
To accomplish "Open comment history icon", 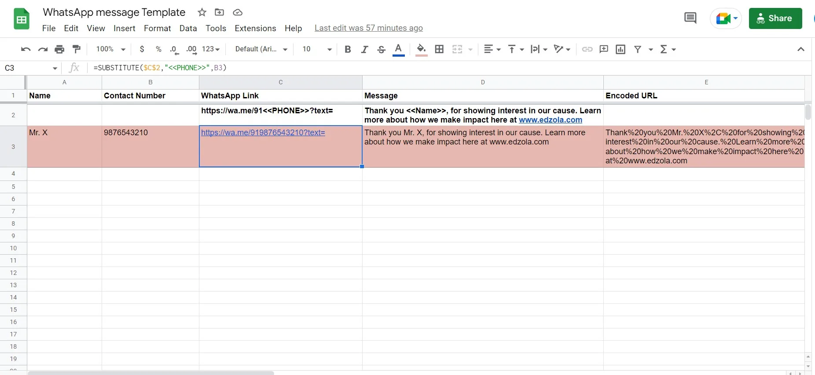I will point(690,18).
